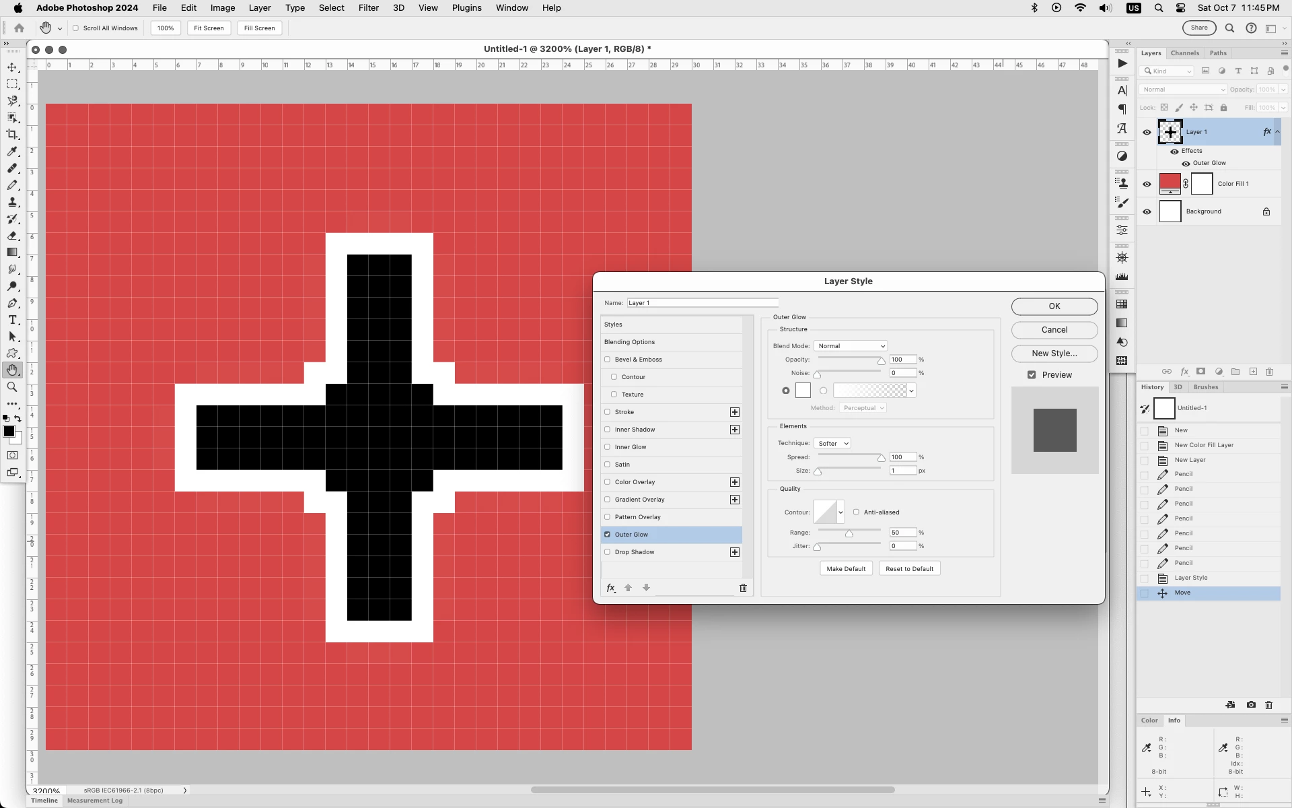Add another Stroke effect with plus icon
Viewport: 1292px width, 808px height.
pyautogui.click(x=734, y=412)
